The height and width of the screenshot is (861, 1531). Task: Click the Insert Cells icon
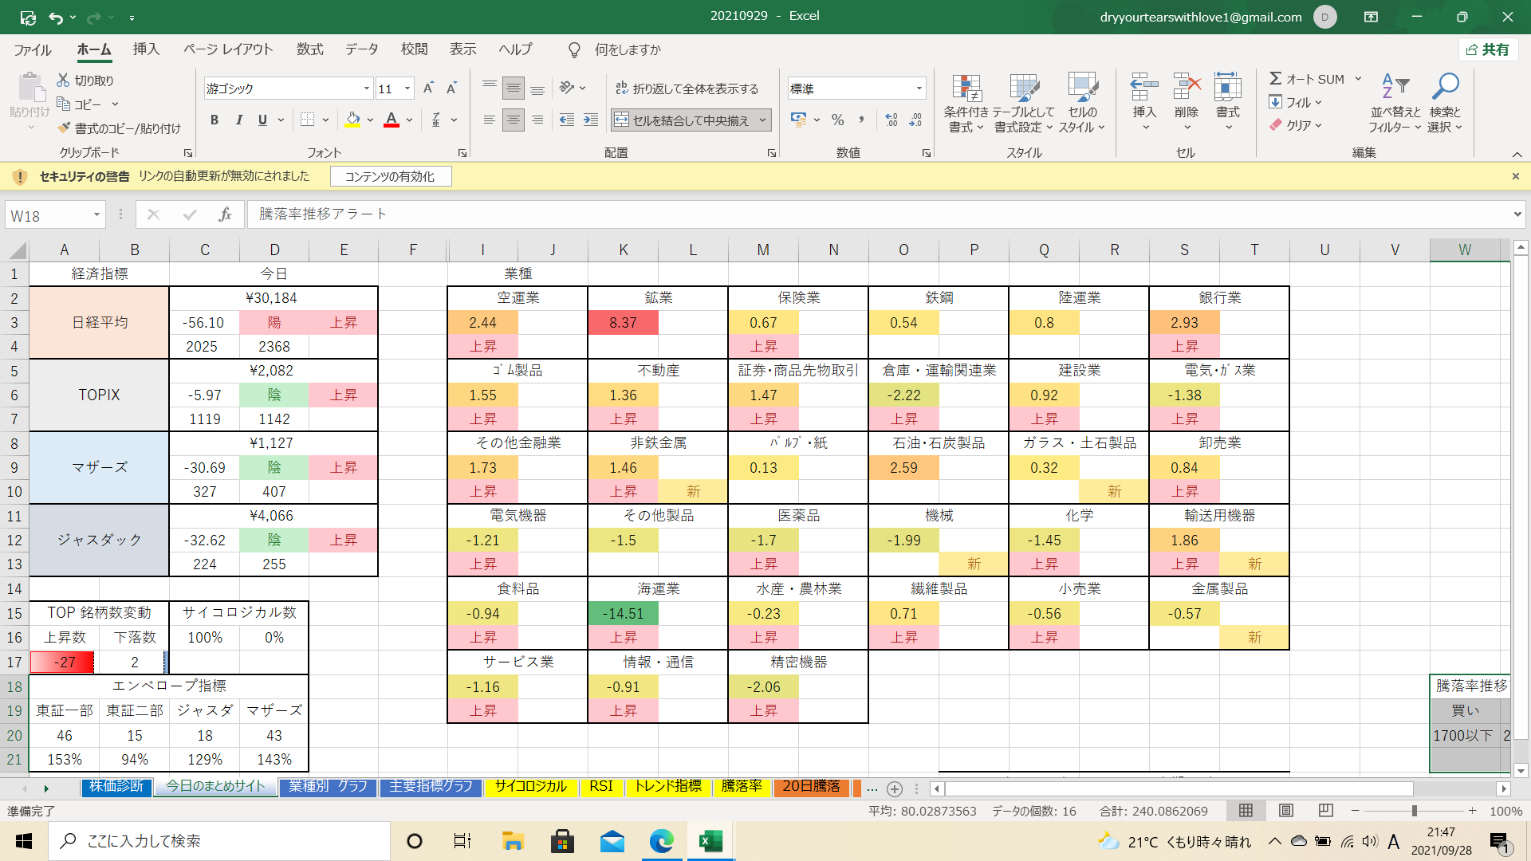[1144, 88]
